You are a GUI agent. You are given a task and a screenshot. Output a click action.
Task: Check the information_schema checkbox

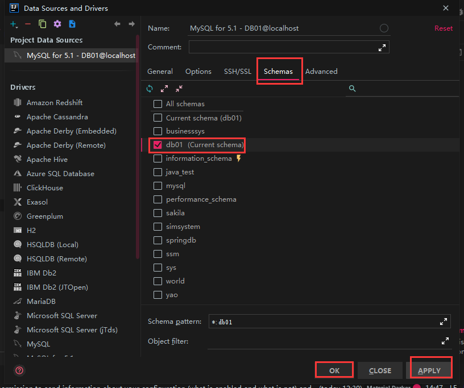coord(158,158)
